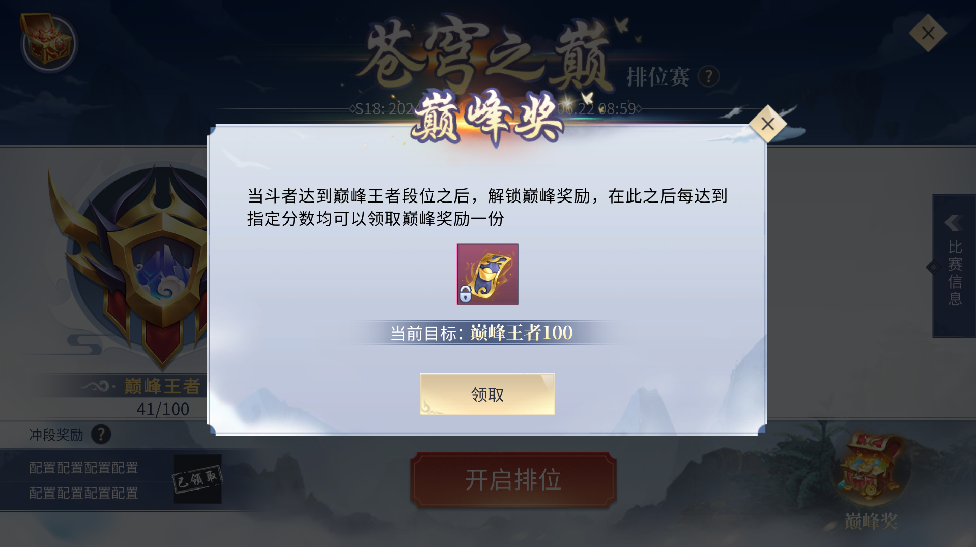Viewport: 976px width, 547px height.
Task: Click the 巅峰王者 rank title label
Action: [x=162, y=386]
